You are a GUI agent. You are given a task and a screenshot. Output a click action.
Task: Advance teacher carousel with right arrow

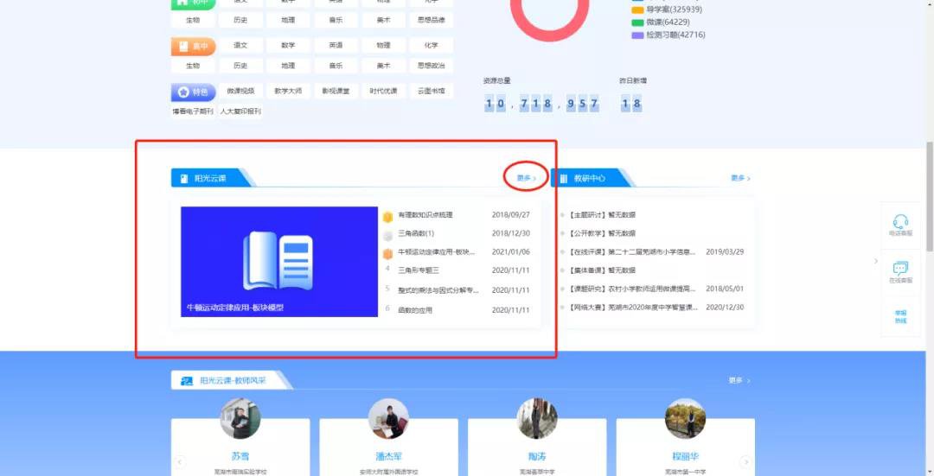point(745,462)
